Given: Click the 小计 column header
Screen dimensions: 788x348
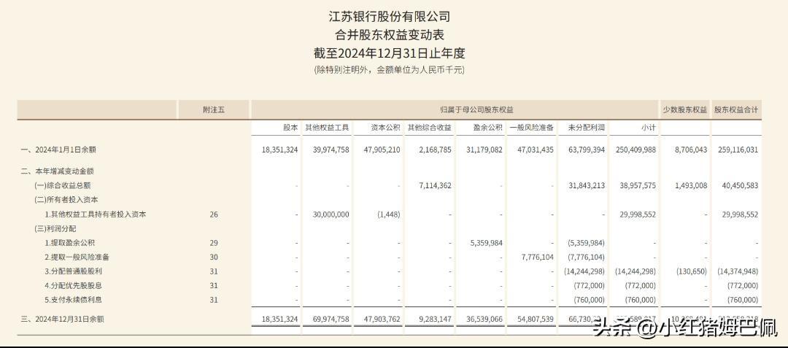Looking at the screenshot, I should 649,128.
